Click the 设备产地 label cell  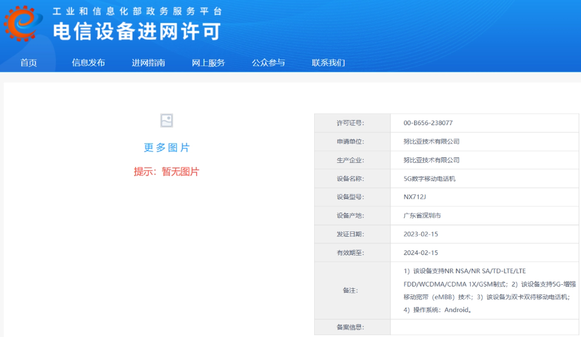pos(352,216)
